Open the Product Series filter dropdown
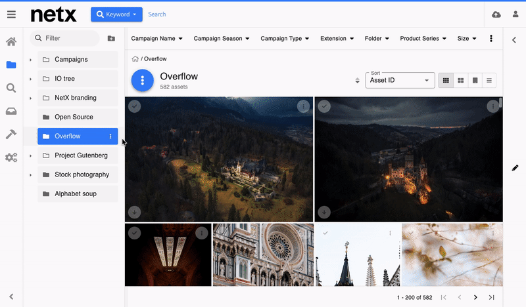526x307 pixels. 423,39
